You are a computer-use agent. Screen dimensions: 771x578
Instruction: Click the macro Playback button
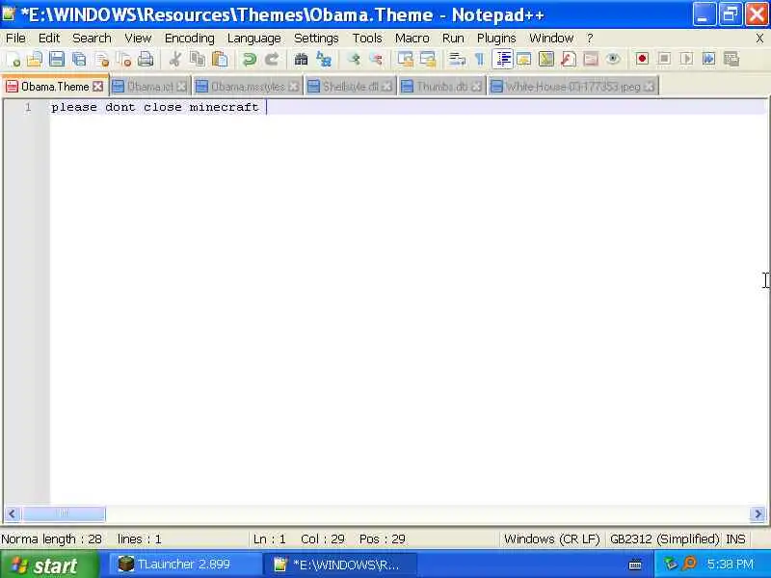(x=686, y=60)
